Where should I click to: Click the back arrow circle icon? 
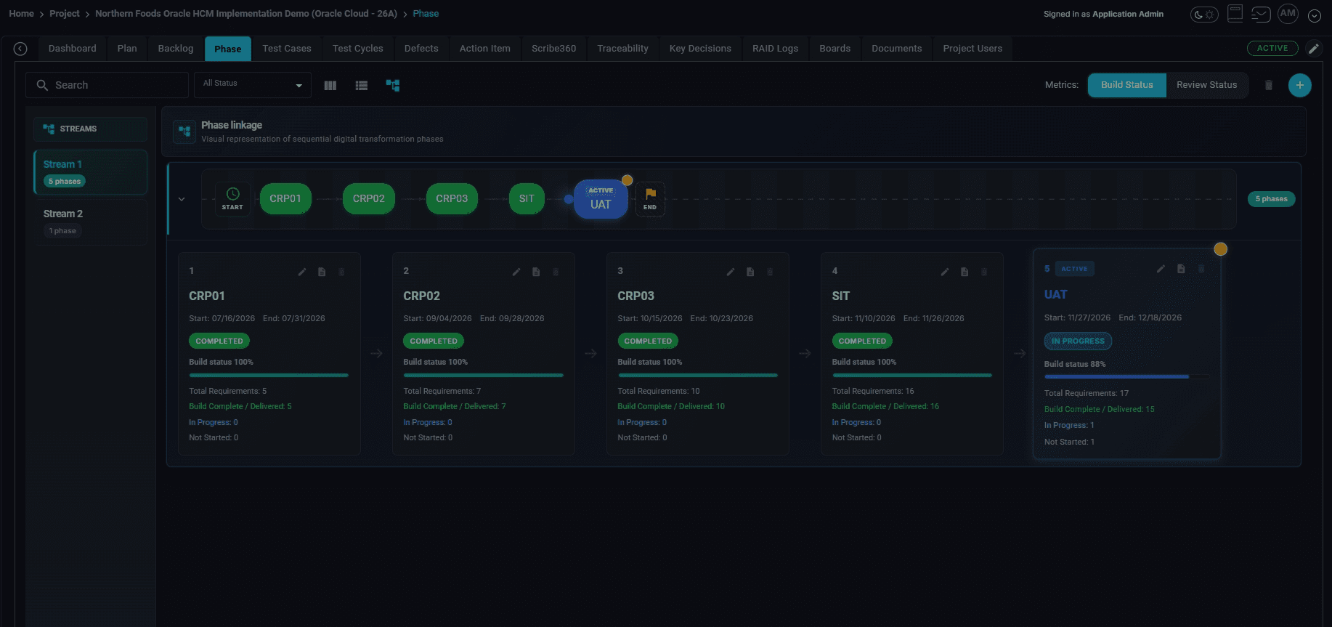(x=20, y=49)
